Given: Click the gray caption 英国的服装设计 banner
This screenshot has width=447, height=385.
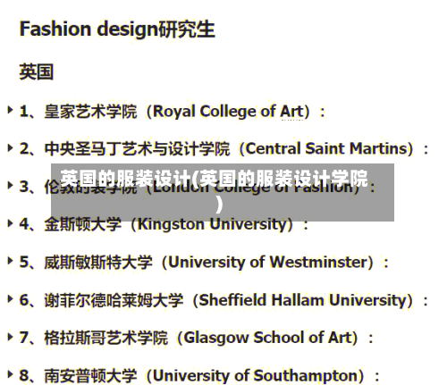Looking at the screenshot, I should tap(223, 192).
